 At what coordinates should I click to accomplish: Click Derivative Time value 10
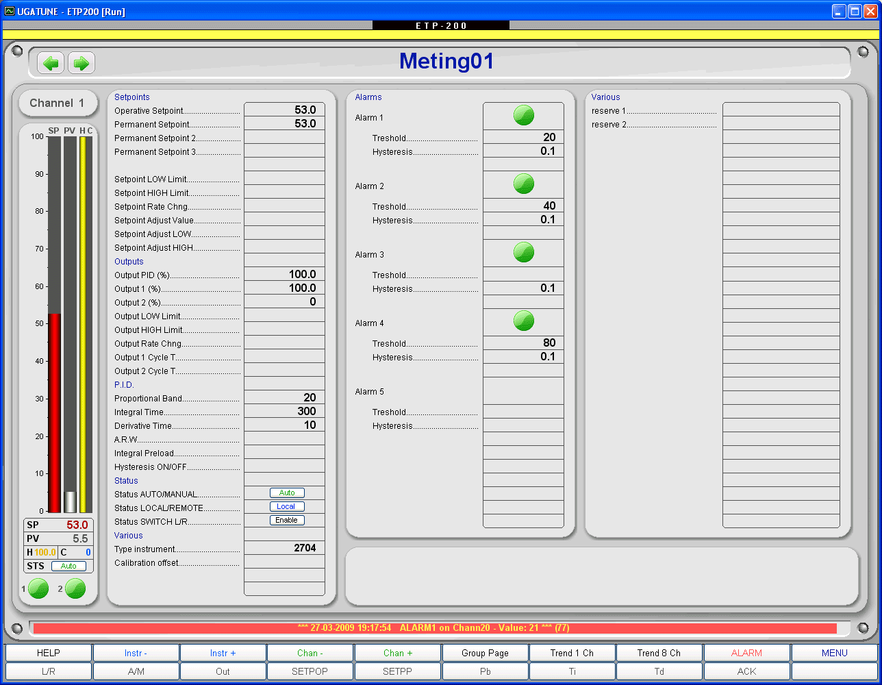pyautogui.click(x=284, y=425)
